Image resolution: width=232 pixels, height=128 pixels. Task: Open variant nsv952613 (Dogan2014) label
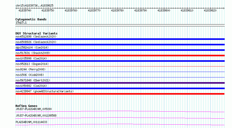tap(32, 64)
